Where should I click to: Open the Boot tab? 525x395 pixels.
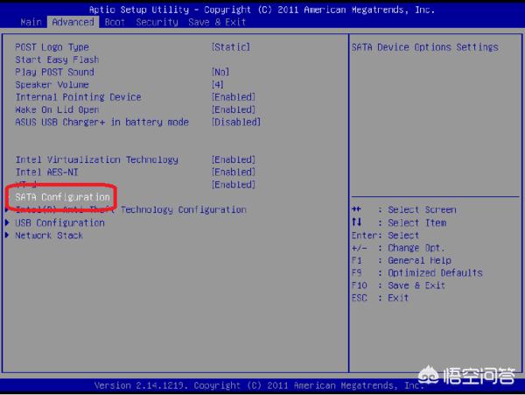point(115,22)
